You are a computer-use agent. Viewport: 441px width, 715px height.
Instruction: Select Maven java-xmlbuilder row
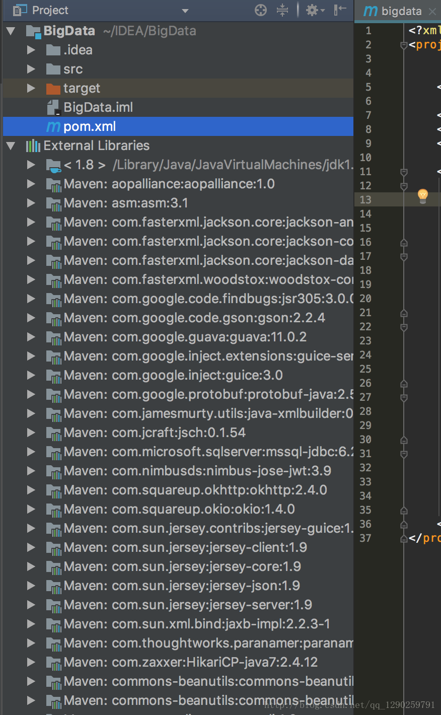pyautogui.click(x=178, y=413)
